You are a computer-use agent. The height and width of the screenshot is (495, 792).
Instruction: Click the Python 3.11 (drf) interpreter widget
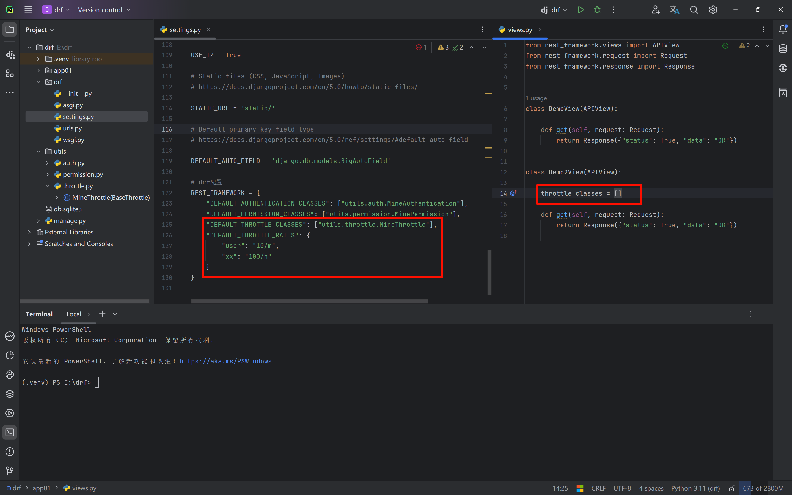pyautogui.click(x=695, y=488)
